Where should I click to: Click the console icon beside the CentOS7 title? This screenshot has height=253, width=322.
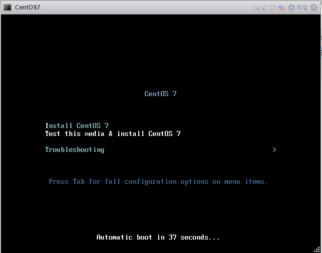pyautogui.click(x=7, y=7)
